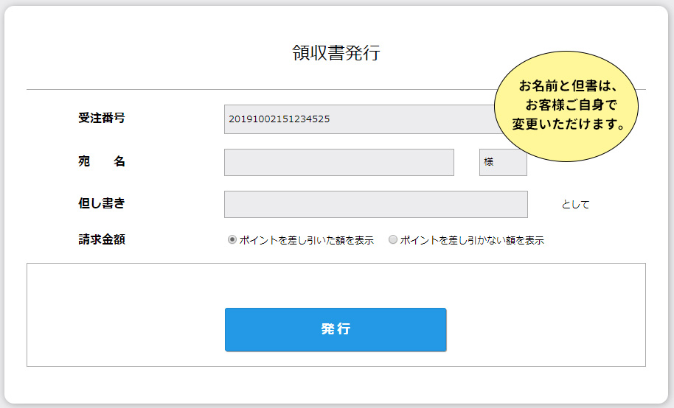This screenshot has height=408, width=674.
Task: Click the として text beside 但し書き field
Action: [575, 205]
